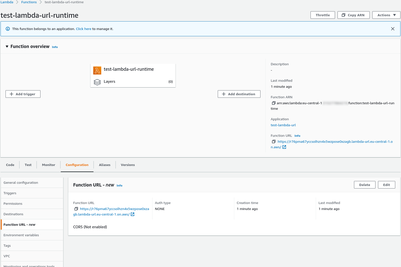Collapse the Function overview section
401x267 pixels.
pyautogui.click(x=7, y=46)
